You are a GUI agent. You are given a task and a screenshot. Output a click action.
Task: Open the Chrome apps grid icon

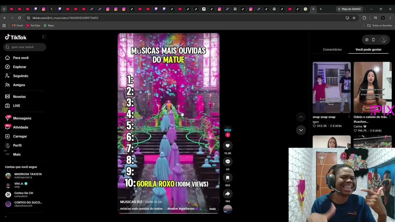coord(4,26)
